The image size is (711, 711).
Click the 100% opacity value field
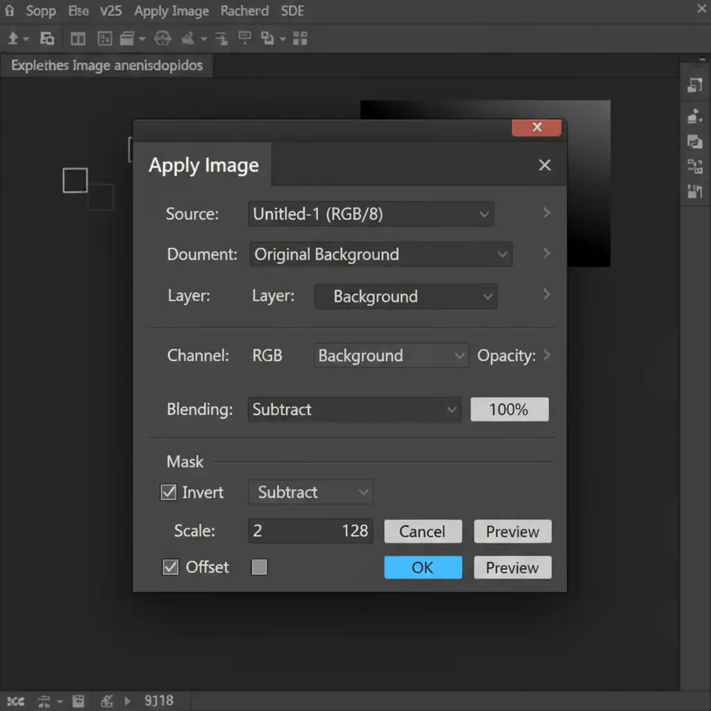click(509, 410)
